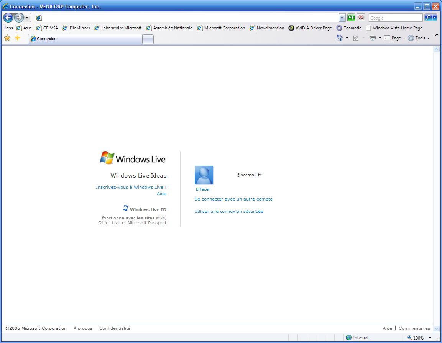Click the 100% zoom level button
This screenshot has width=442, height=343.
[x=416, y=338]
